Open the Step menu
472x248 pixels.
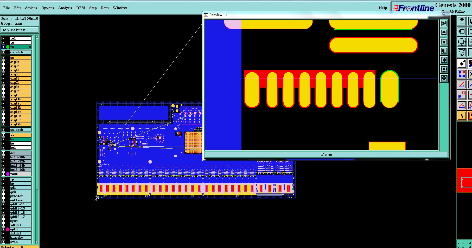click(x=93, y=8)
